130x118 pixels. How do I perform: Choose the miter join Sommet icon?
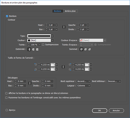[81, 49]
